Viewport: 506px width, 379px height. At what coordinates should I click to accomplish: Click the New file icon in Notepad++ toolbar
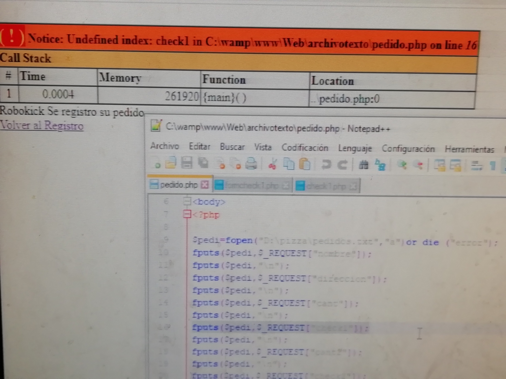[157, 165]
